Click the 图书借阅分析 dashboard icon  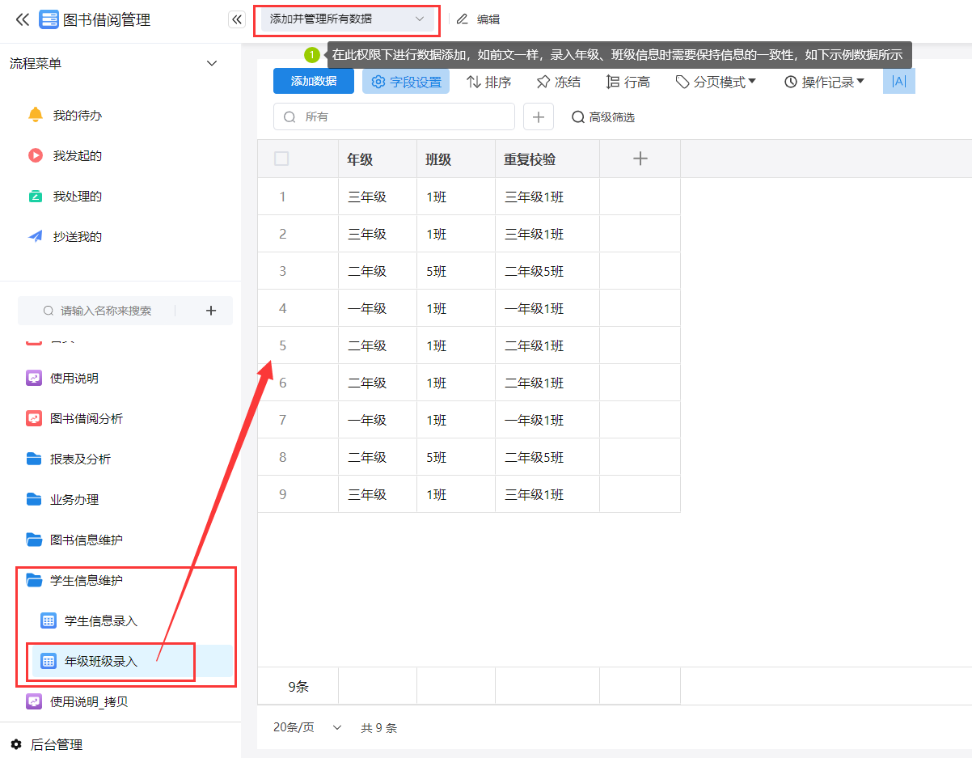34,418
